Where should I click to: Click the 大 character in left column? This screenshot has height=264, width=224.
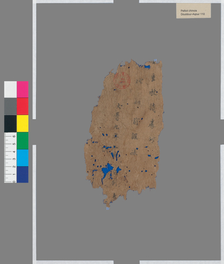click(119, 107)
